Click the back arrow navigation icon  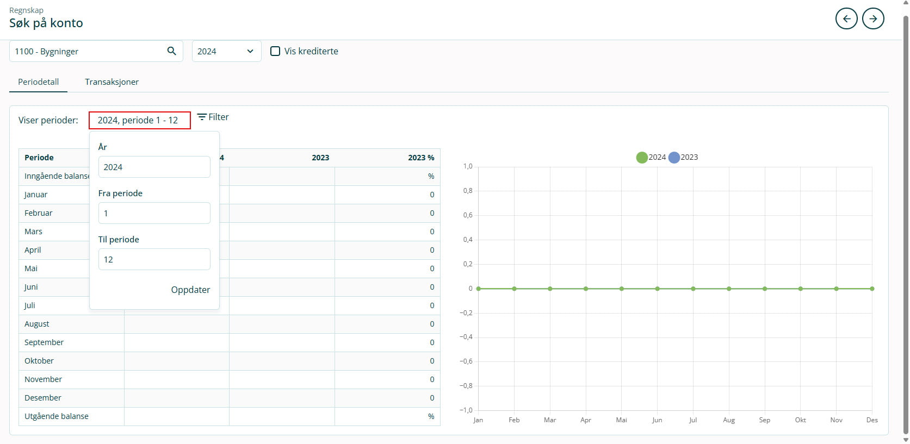click(846, 18)
